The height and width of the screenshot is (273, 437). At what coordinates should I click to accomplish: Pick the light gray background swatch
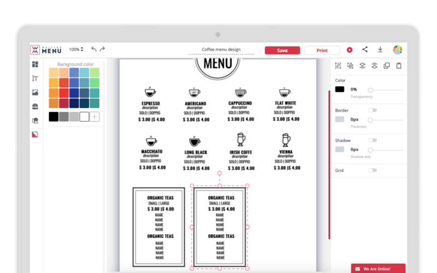pos(74,117)
